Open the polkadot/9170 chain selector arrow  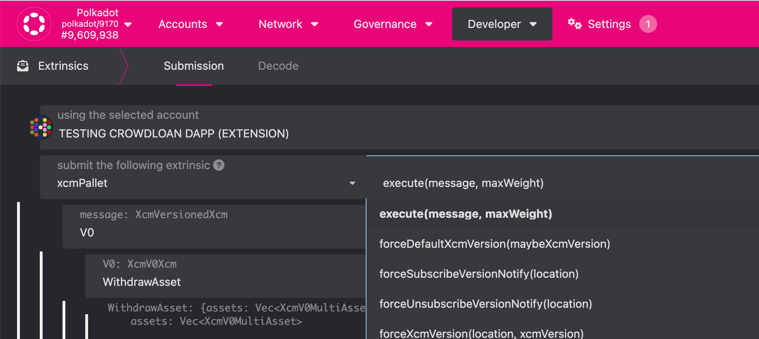point(128,24)
